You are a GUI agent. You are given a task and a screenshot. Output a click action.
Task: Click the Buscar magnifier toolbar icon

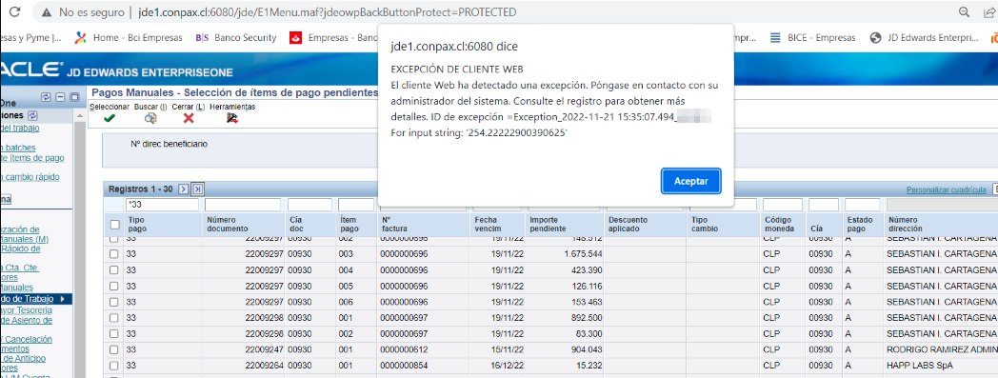pyautogui.click(x=150, y=118)
